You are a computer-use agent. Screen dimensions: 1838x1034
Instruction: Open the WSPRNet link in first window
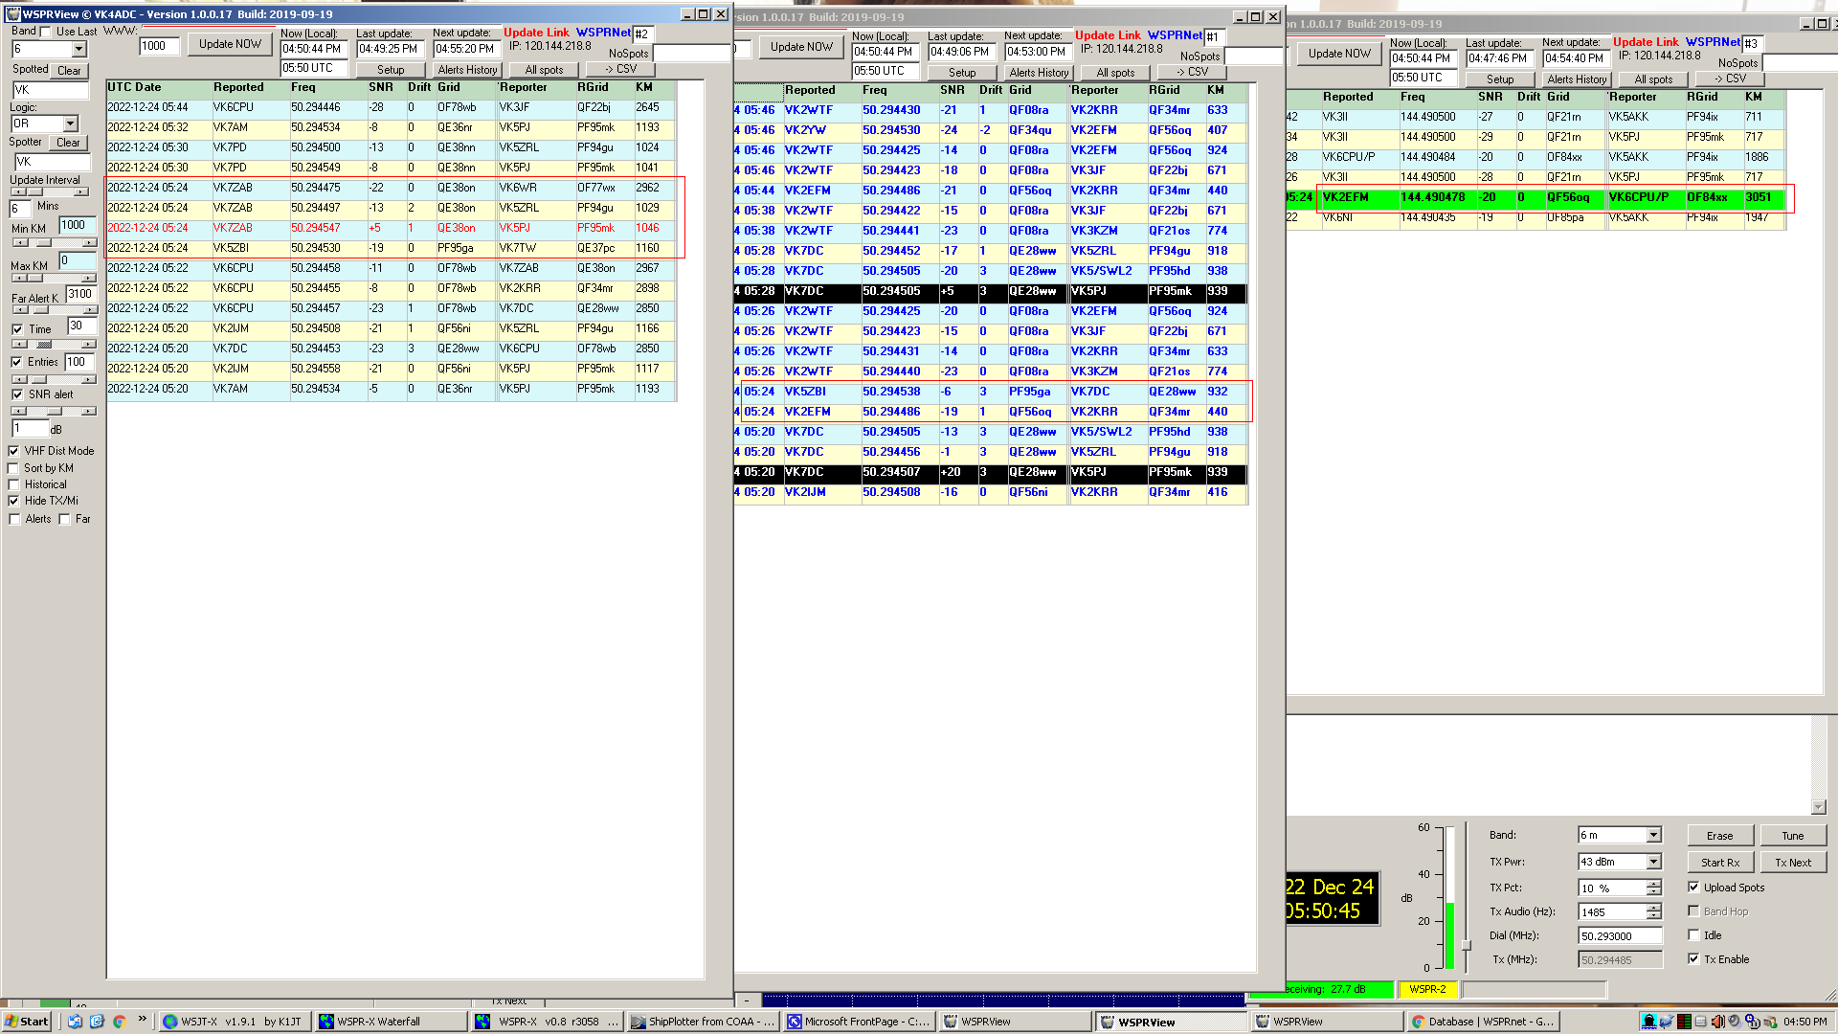click(603, 33)
